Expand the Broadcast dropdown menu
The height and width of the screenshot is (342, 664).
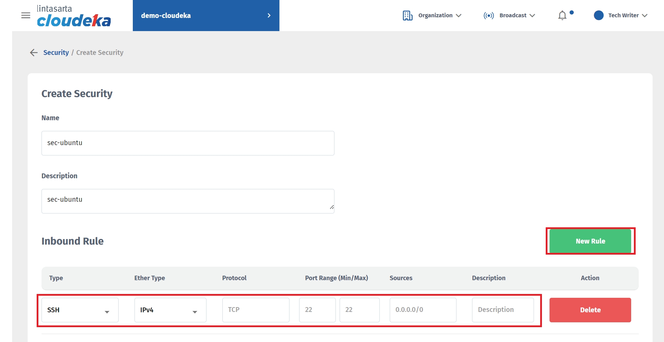(x=517, y=16)
